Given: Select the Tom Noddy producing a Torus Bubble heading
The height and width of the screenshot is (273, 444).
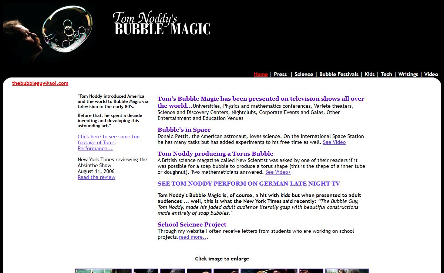Looking at the screenshot, I should (x=215, y=153).
